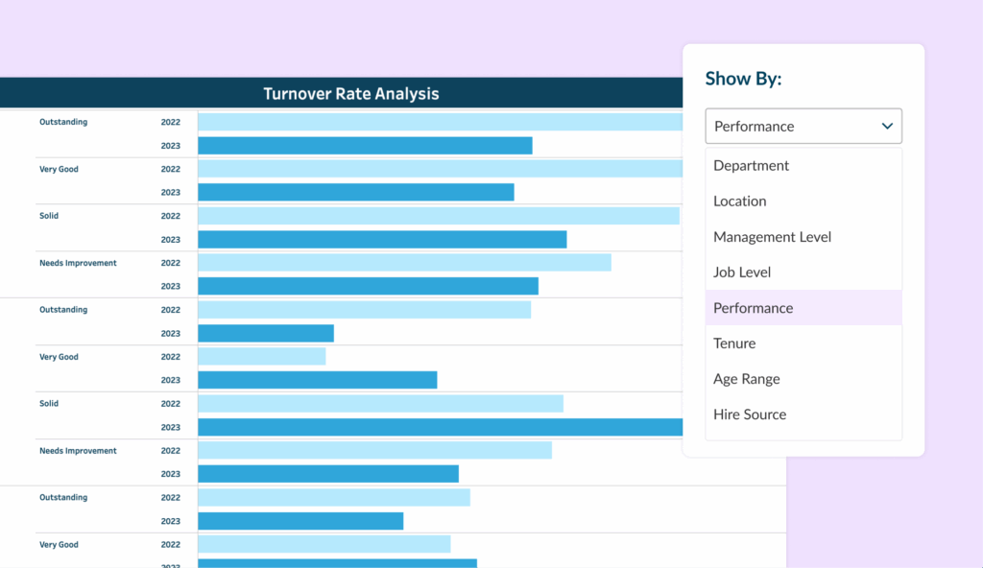The height and width of the screenshot is (568, 983).
Task: Click the Turnover Rate Analysis title bar
Action: coord(351,94)
